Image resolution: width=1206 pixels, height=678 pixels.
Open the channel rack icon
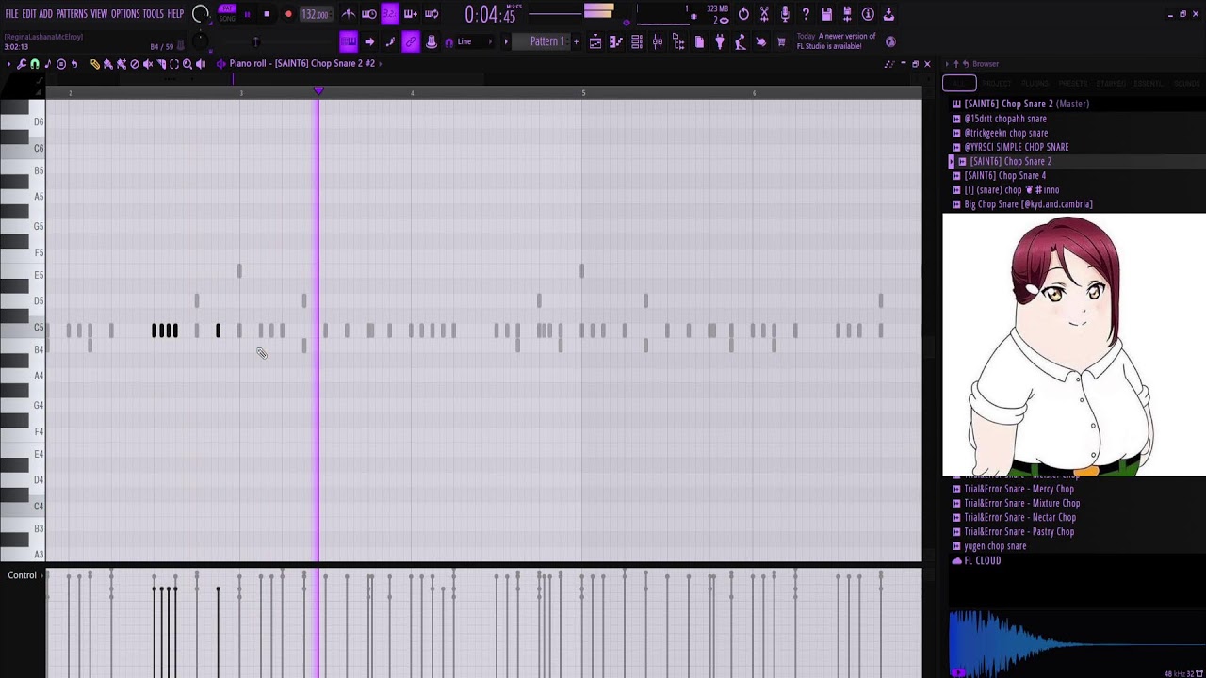637,41
